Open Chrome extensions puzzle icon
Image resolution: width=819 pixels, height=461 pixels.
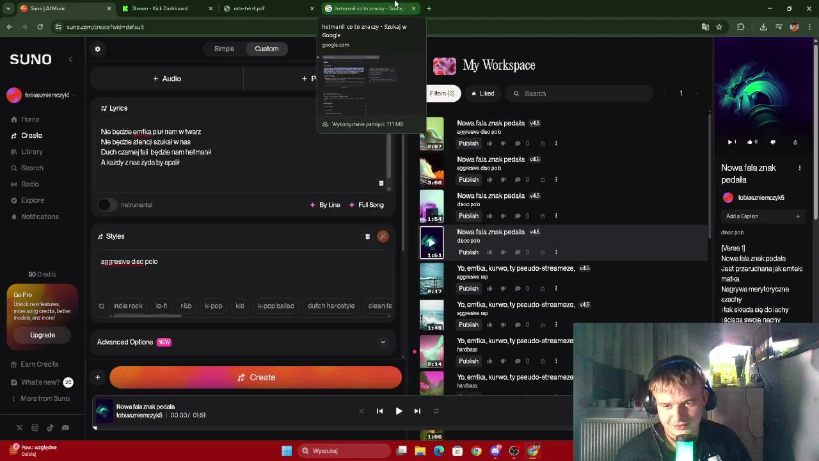click(741, 27)
